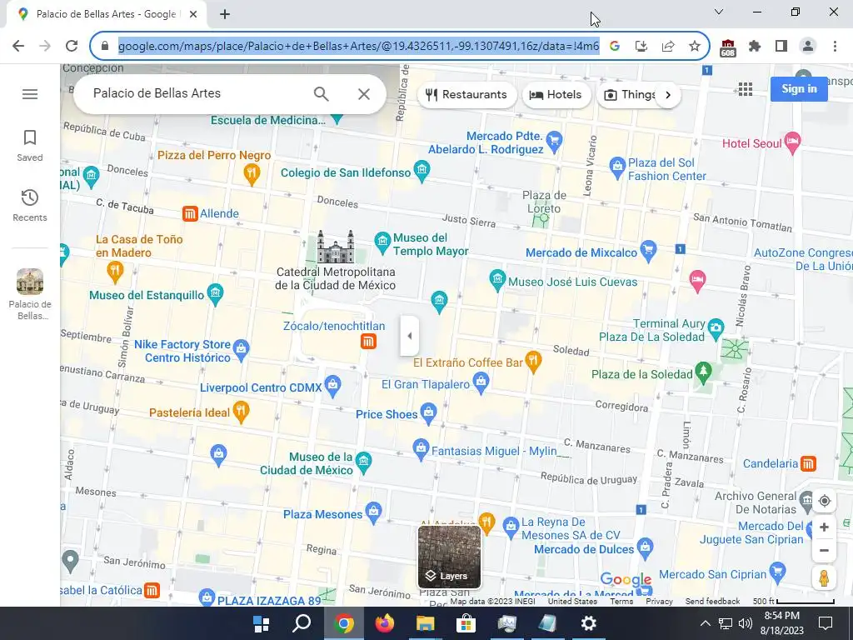Filter by Restaurants chip
This screenshot has height=640, width=853.
pyautogui.click(x=466, y=95)
